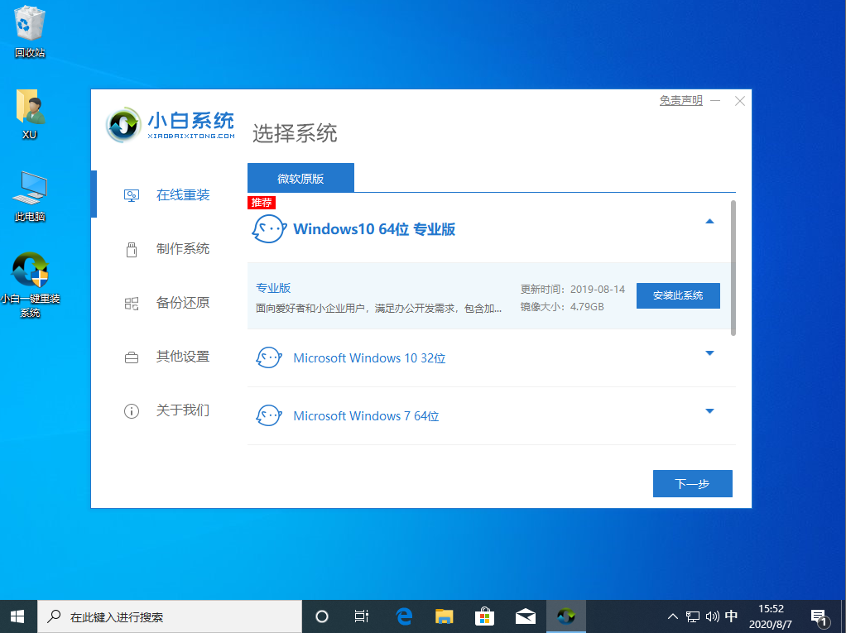This screenshot has height=633, width=846.
Task: Switch to the 微软原版 tab
Action: pyautogui.click(x=300, y=177)
